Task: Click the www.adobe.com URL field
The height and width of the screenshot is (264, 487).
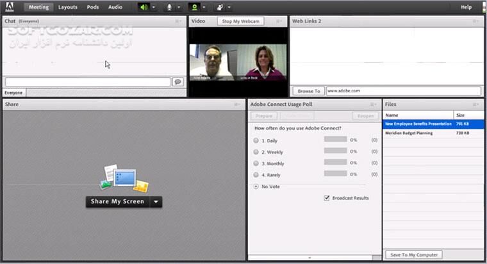Action: pyautogui.click(x=404, y=91)
